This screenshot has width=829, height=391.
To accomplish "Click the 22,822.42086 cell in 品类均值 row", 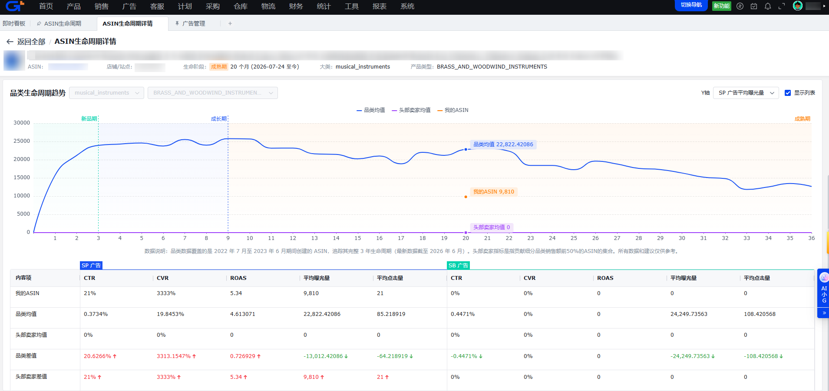I will [x=322, y=314].
